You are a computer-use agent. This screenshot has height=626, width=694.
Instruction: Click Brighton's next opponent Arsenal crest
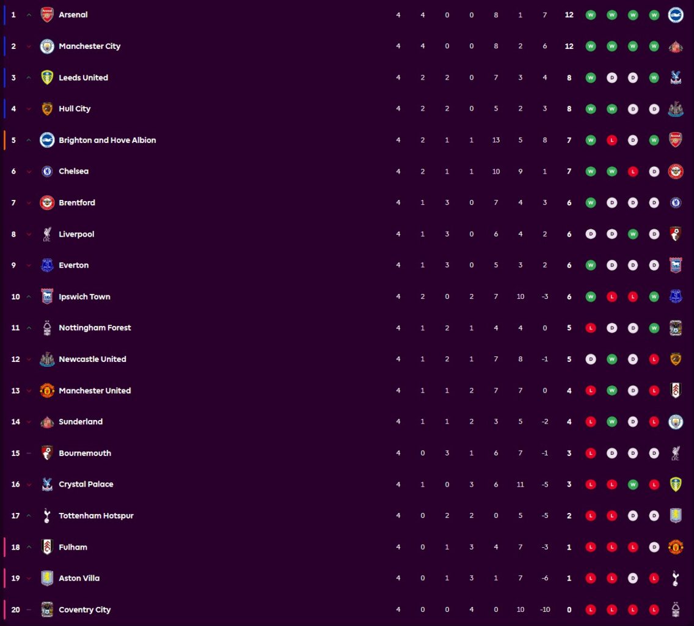click(x=676, y=140)
